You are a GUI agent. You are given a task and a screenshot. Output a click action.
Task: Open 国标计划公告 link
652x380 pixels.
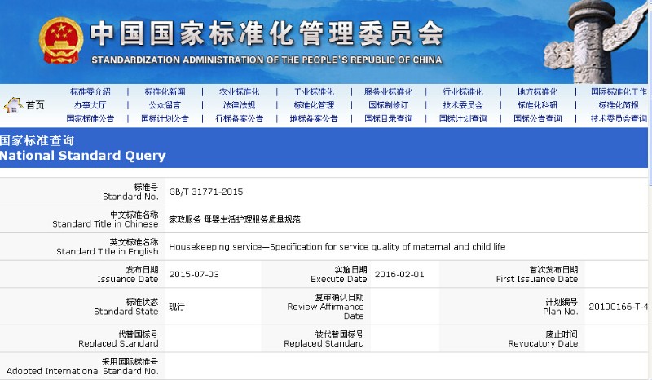coord(165,118)
